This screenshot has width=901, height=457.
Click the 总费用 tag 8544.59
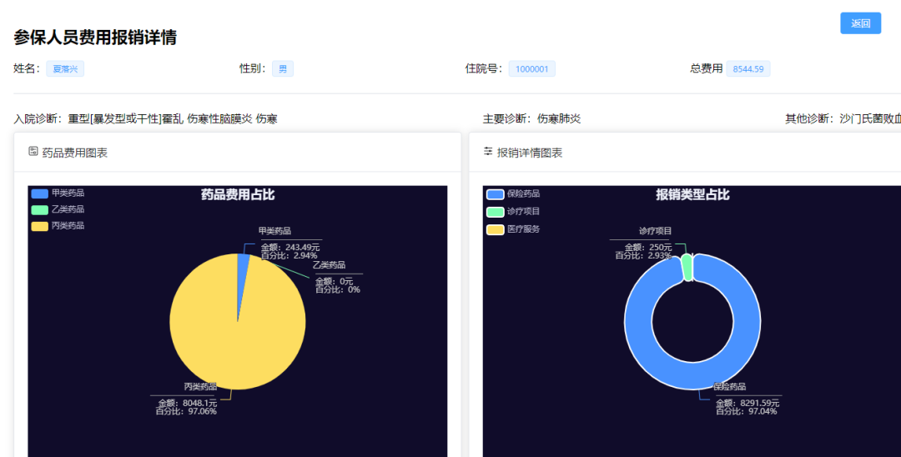tap(747, 69)
